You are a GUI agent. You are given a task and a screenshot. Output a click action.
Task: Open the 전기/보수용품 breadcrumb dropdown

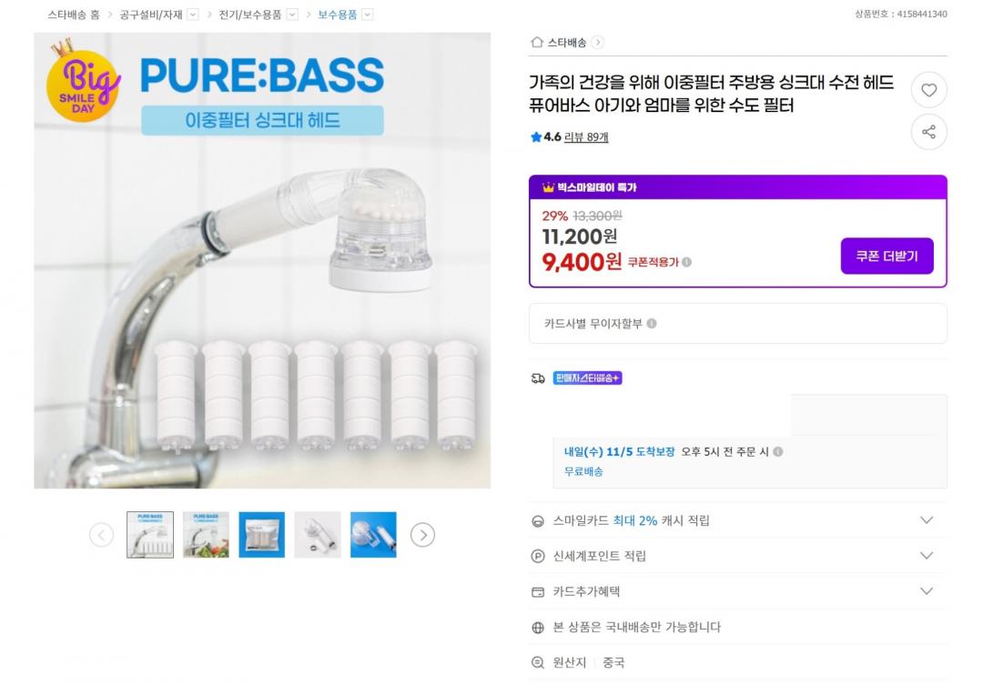[x=292, y=15]
